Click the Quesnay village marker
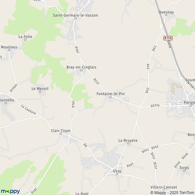 click(x=166, y=15)
